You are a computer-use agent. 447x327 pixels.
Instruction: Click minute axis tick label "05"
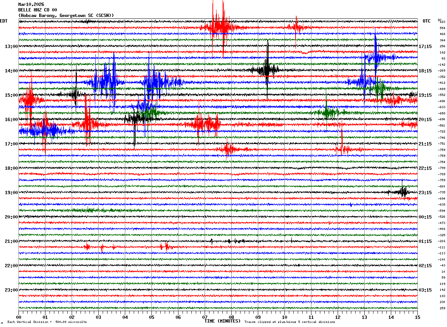click(151, 317)
